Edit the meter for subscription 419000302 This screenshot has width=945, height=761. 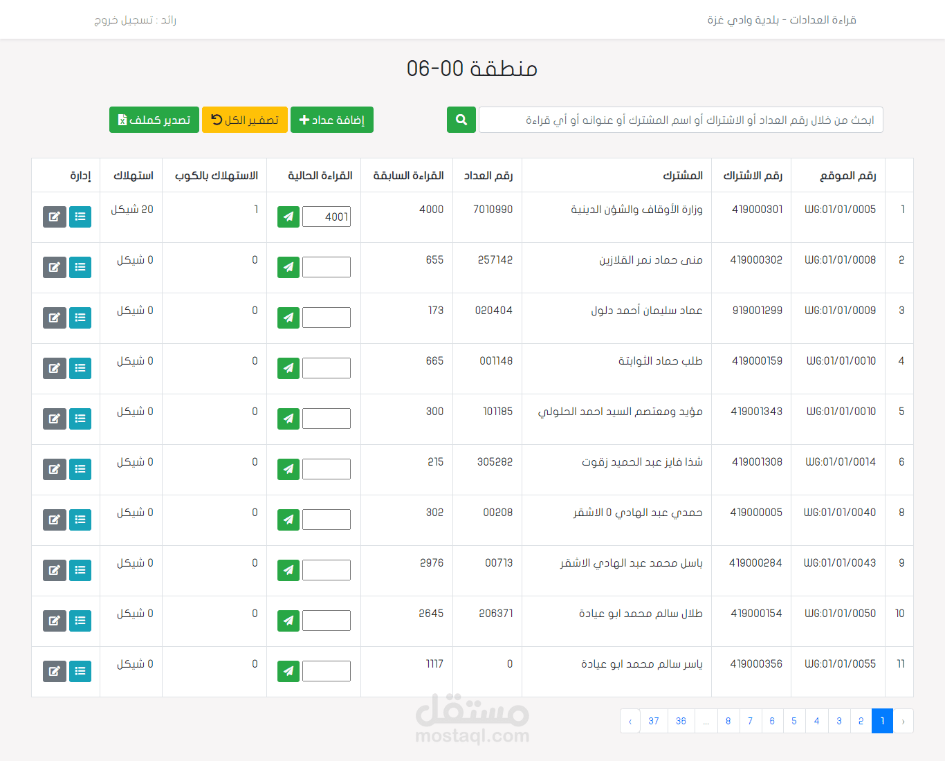pyautogui.click(x=55, y=267)
